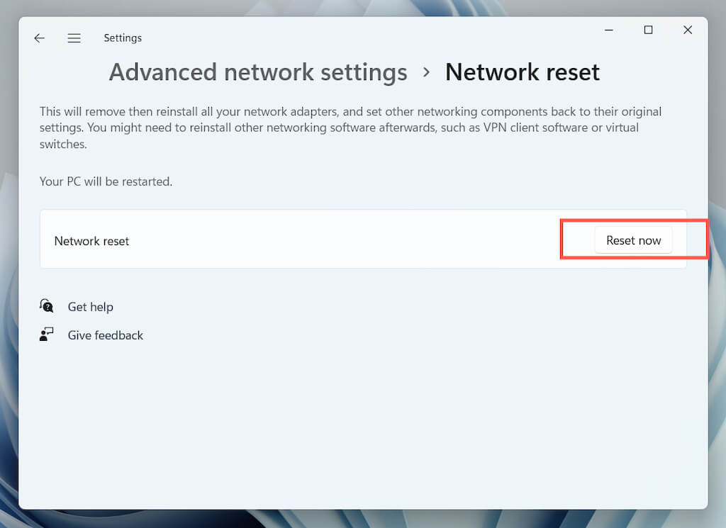Go back using the back arrow
Viewport: 726px width, 528px height.
point(39,38)
